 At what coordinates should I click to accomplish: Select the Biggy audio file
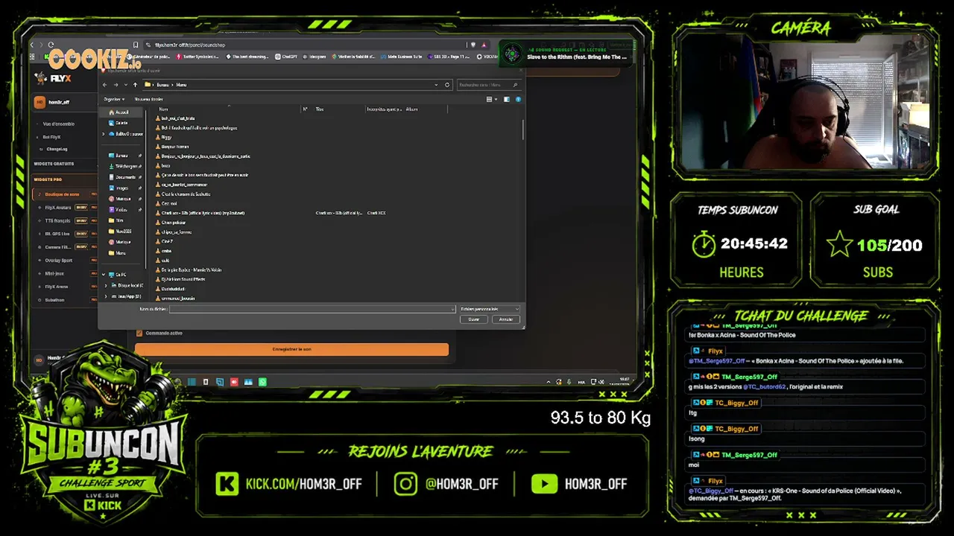click(x=164, y=137)
